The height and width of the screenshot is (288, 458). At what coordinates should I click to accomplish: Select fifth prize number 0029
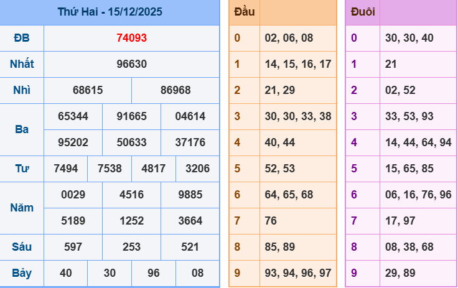[x=73, y=195]
